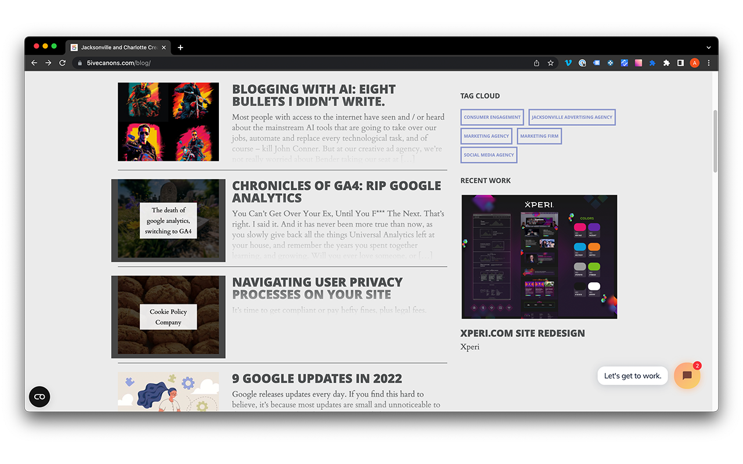Screen dimensions: 743x464
Task: Open the Vimeo extension icon
Action: coord(568,63)
